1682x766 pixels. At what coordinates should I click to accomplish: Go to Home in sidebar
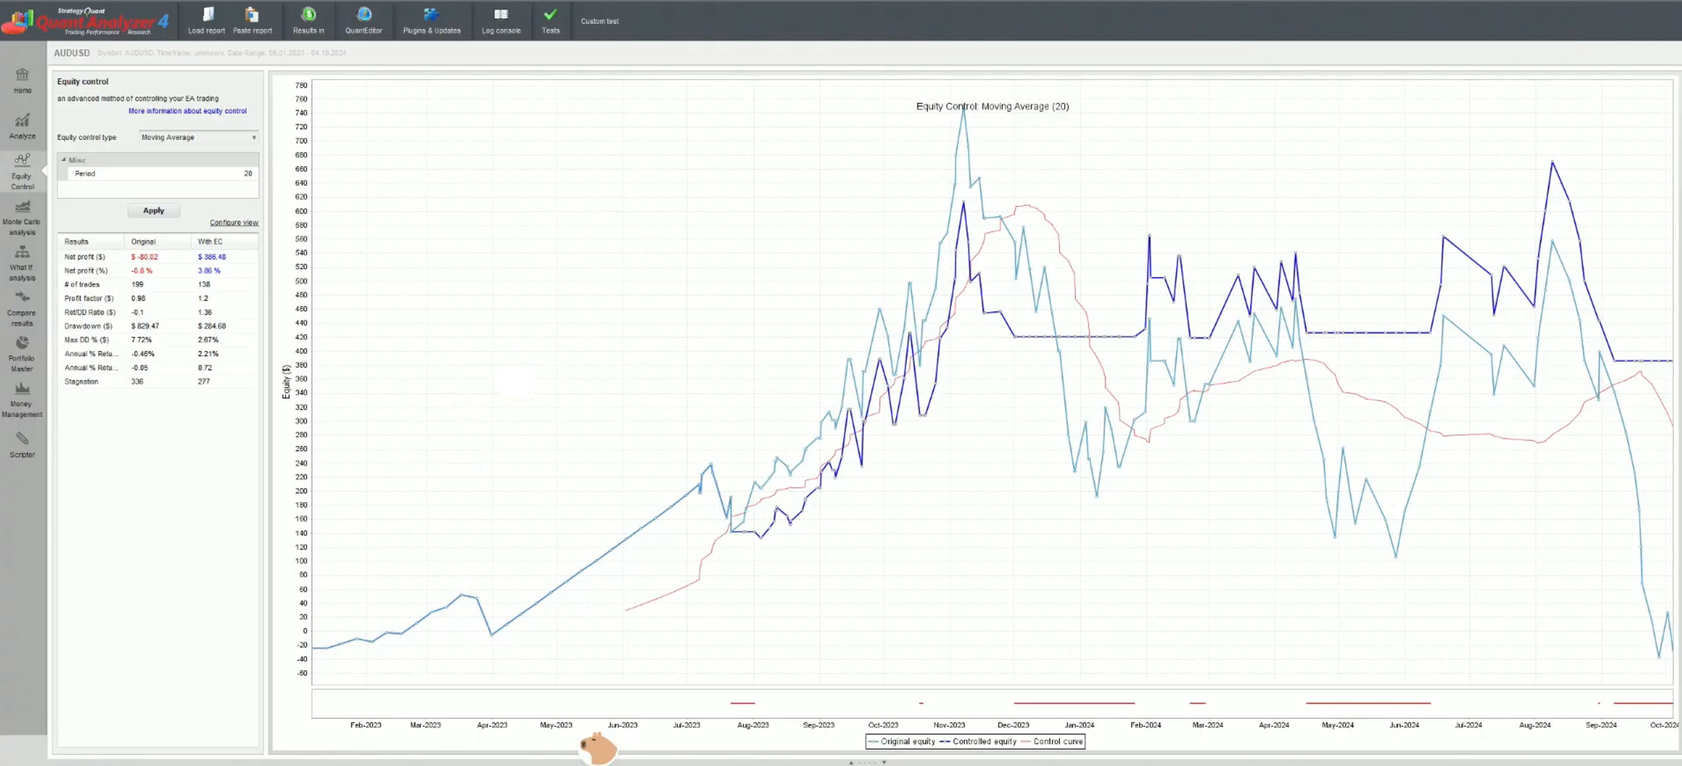coord(22,80)
